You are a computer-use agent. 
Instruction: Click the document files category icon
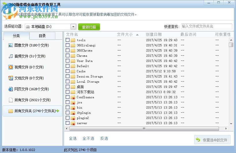point(11,78)
